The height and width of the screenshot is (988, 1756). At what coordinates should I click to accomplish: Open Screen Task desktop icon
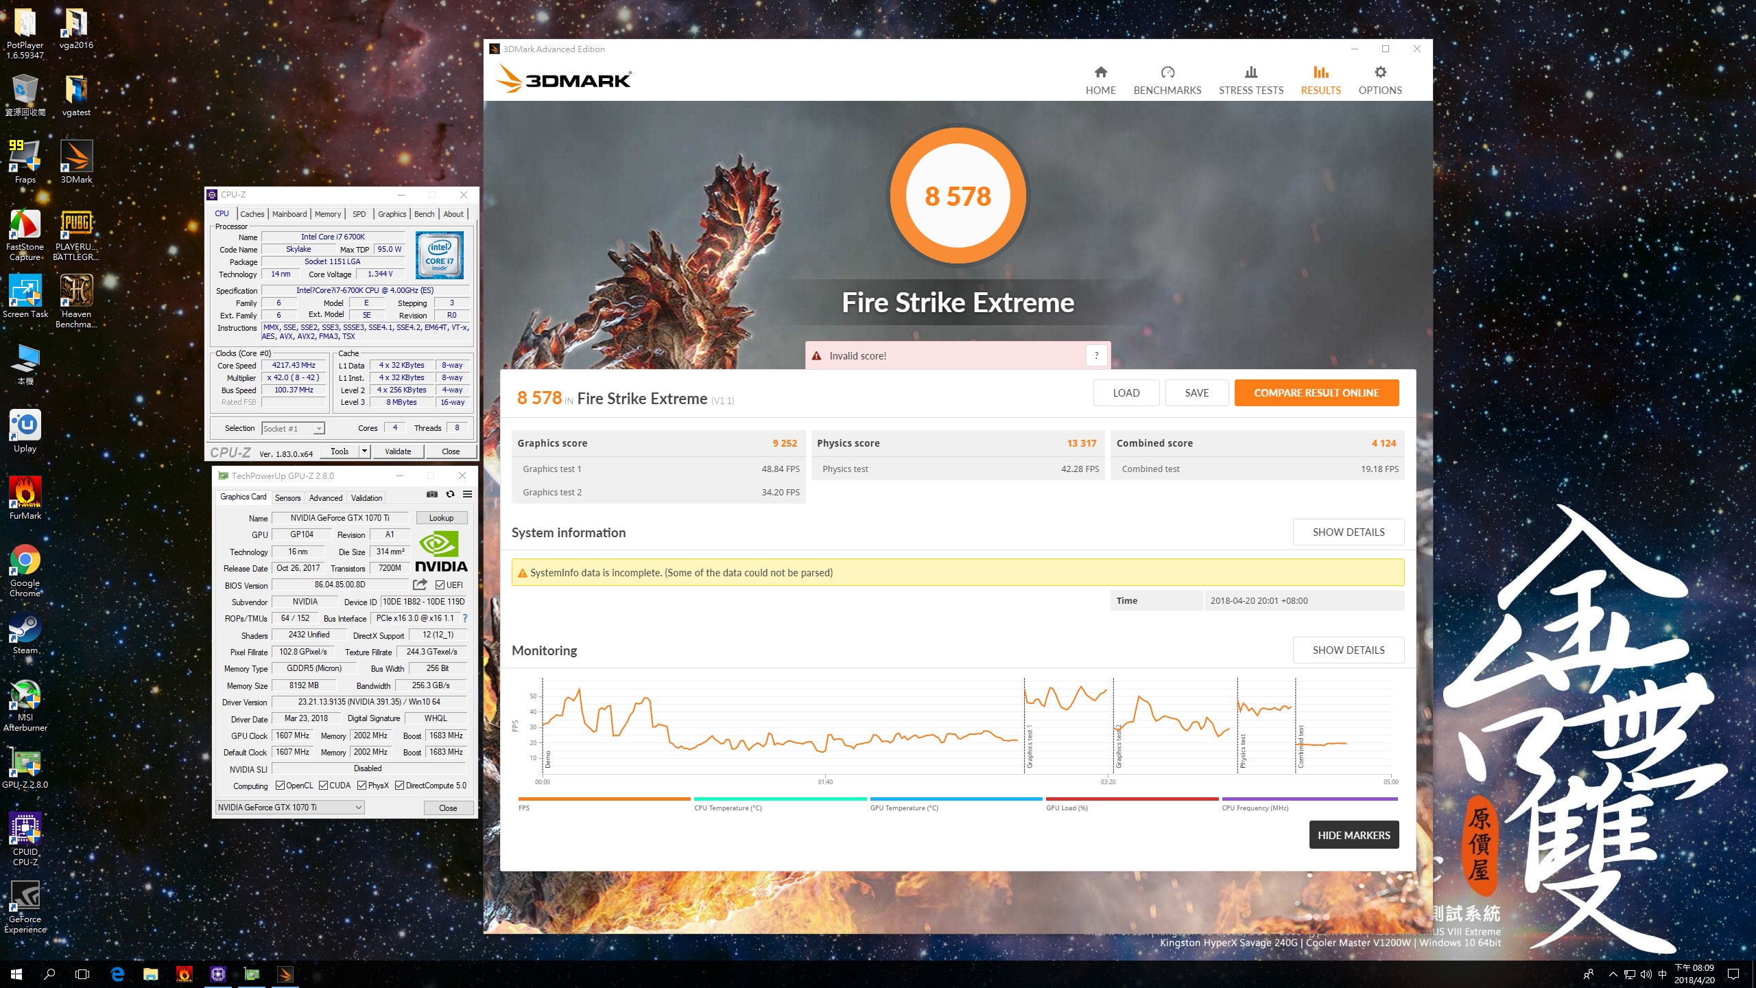click(x=25, y=296)
